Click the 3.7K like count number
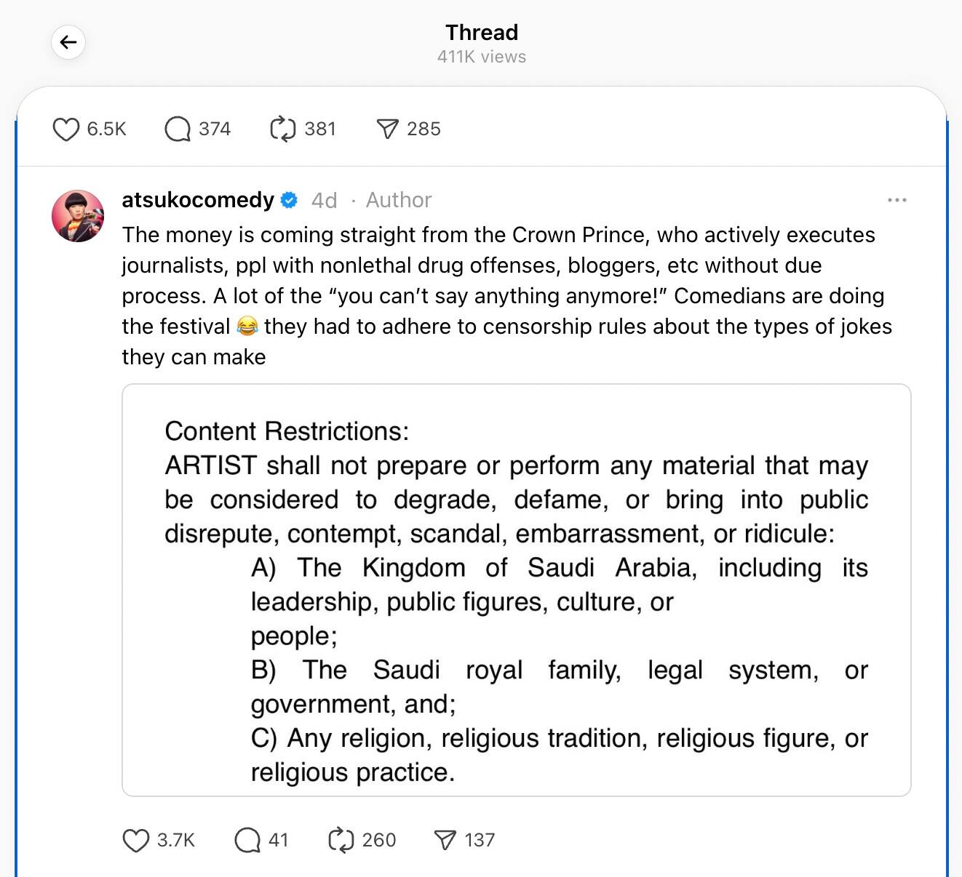 [176, 841]
